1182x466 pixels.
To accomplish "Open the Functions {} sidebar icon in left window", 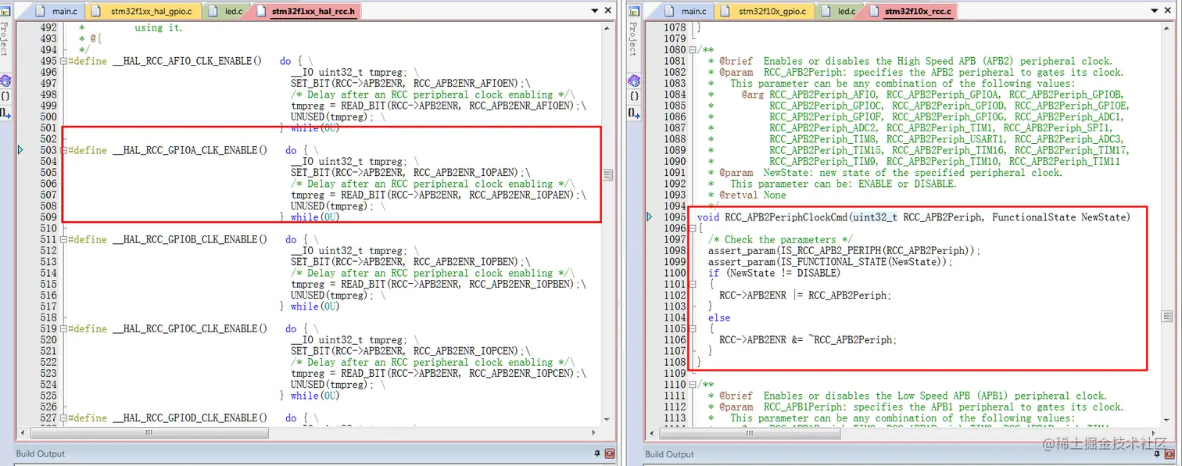I will tap(5, 96).
